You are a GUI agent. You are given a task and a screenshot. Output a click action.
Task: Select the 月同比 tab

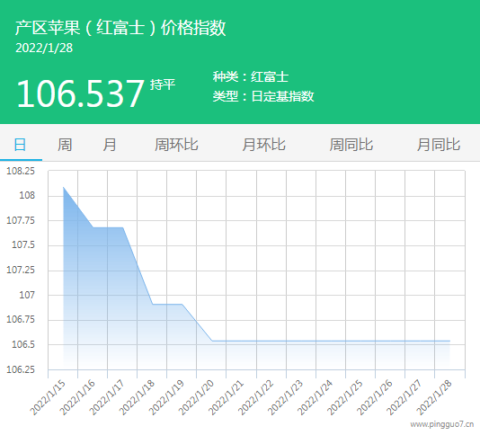click(x=439, y=145)
